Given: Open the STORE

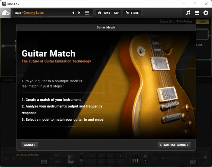Looking at the screenshot, I should pyautogui.click(x=132, y=13).
